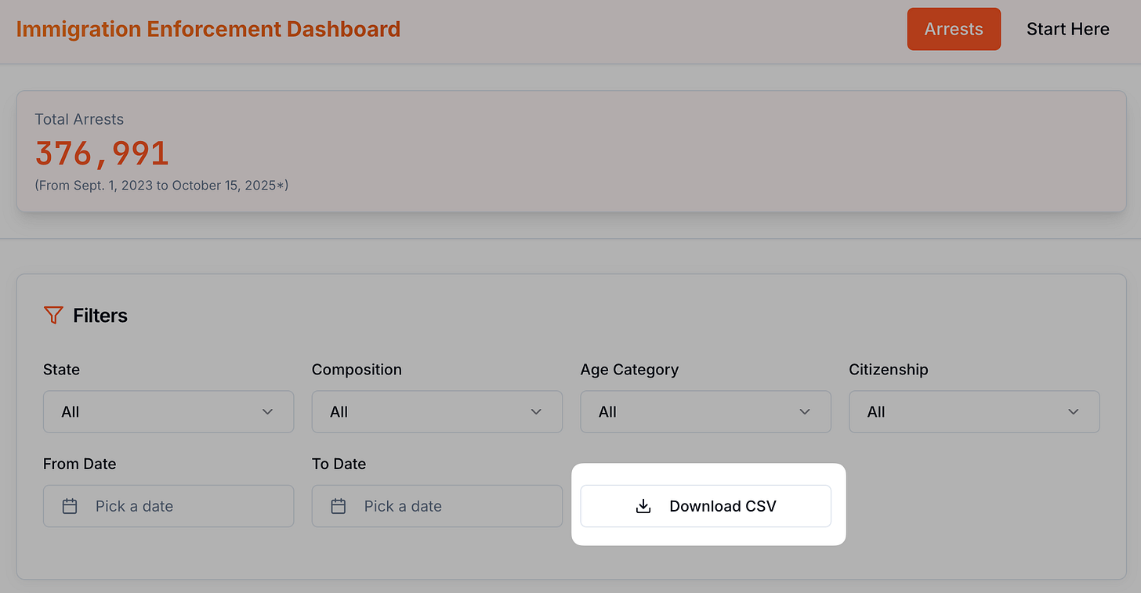Switch to the Arrests tab
The width and height of the screenshot is (1141, 593).
(954, 29)
